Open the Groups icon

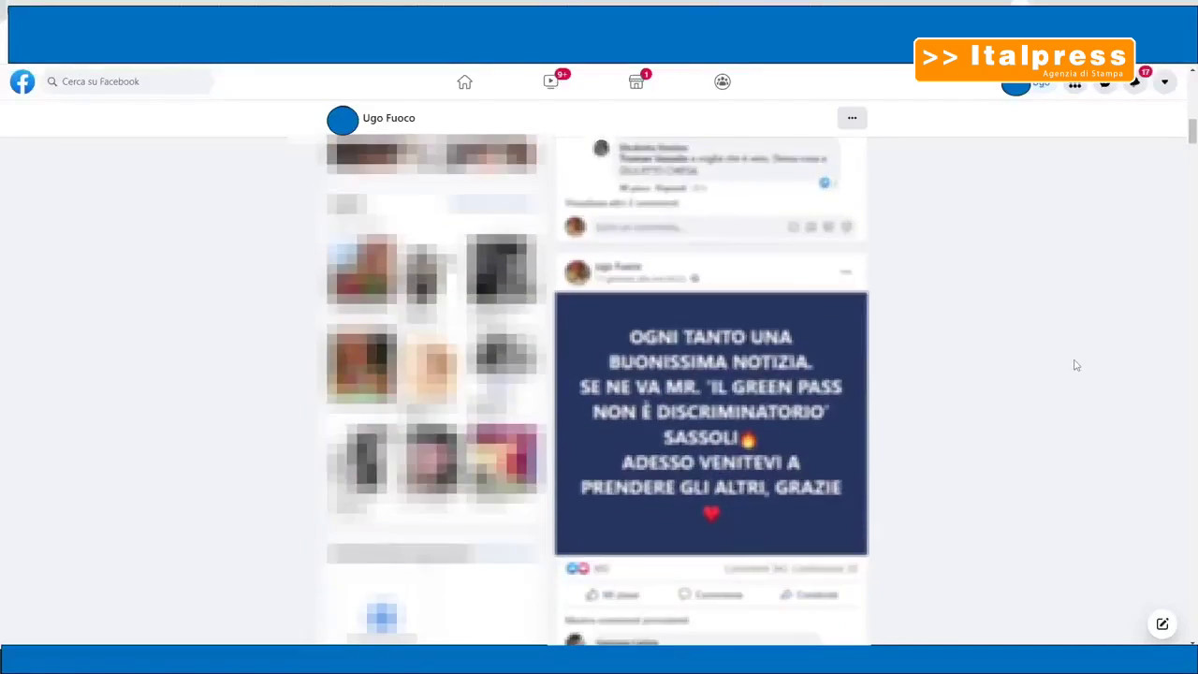pyautogui.click(x=722, y=82)
